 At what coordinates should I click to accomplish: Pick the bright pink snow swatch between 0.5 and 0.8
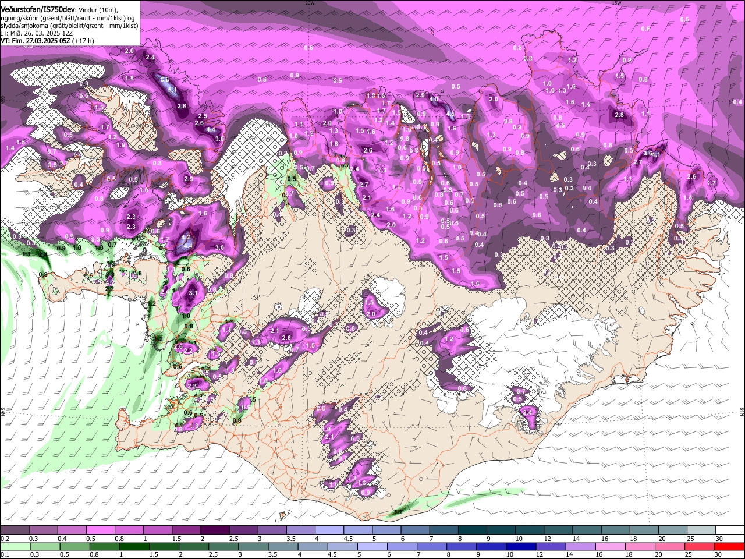[x=100, y=530]
